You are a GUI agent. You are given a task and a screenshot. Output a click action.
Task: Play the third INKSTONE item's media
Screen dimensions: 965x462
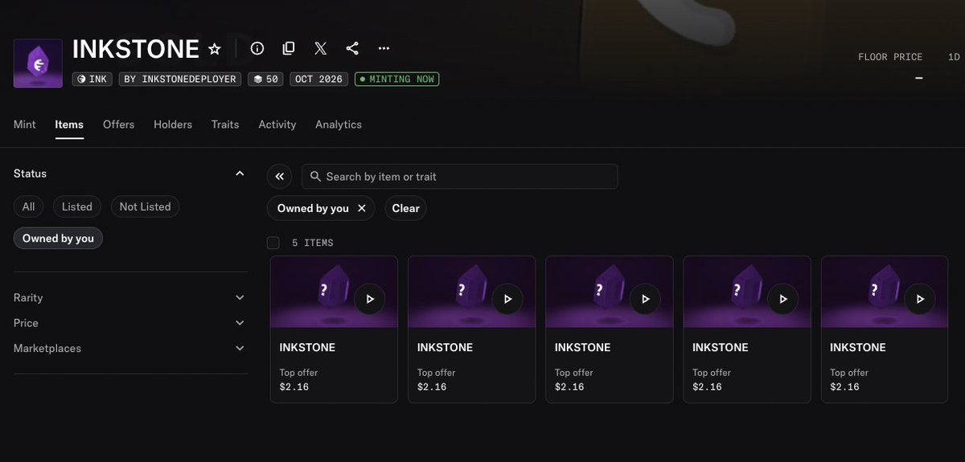pos(645,299)
